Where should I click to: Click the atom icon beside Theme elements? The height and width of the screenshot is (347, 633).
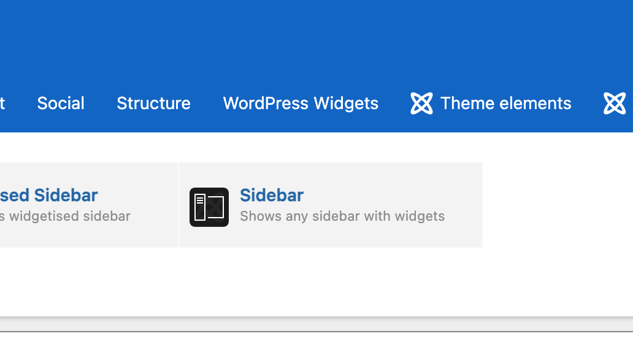pos(421,103)
